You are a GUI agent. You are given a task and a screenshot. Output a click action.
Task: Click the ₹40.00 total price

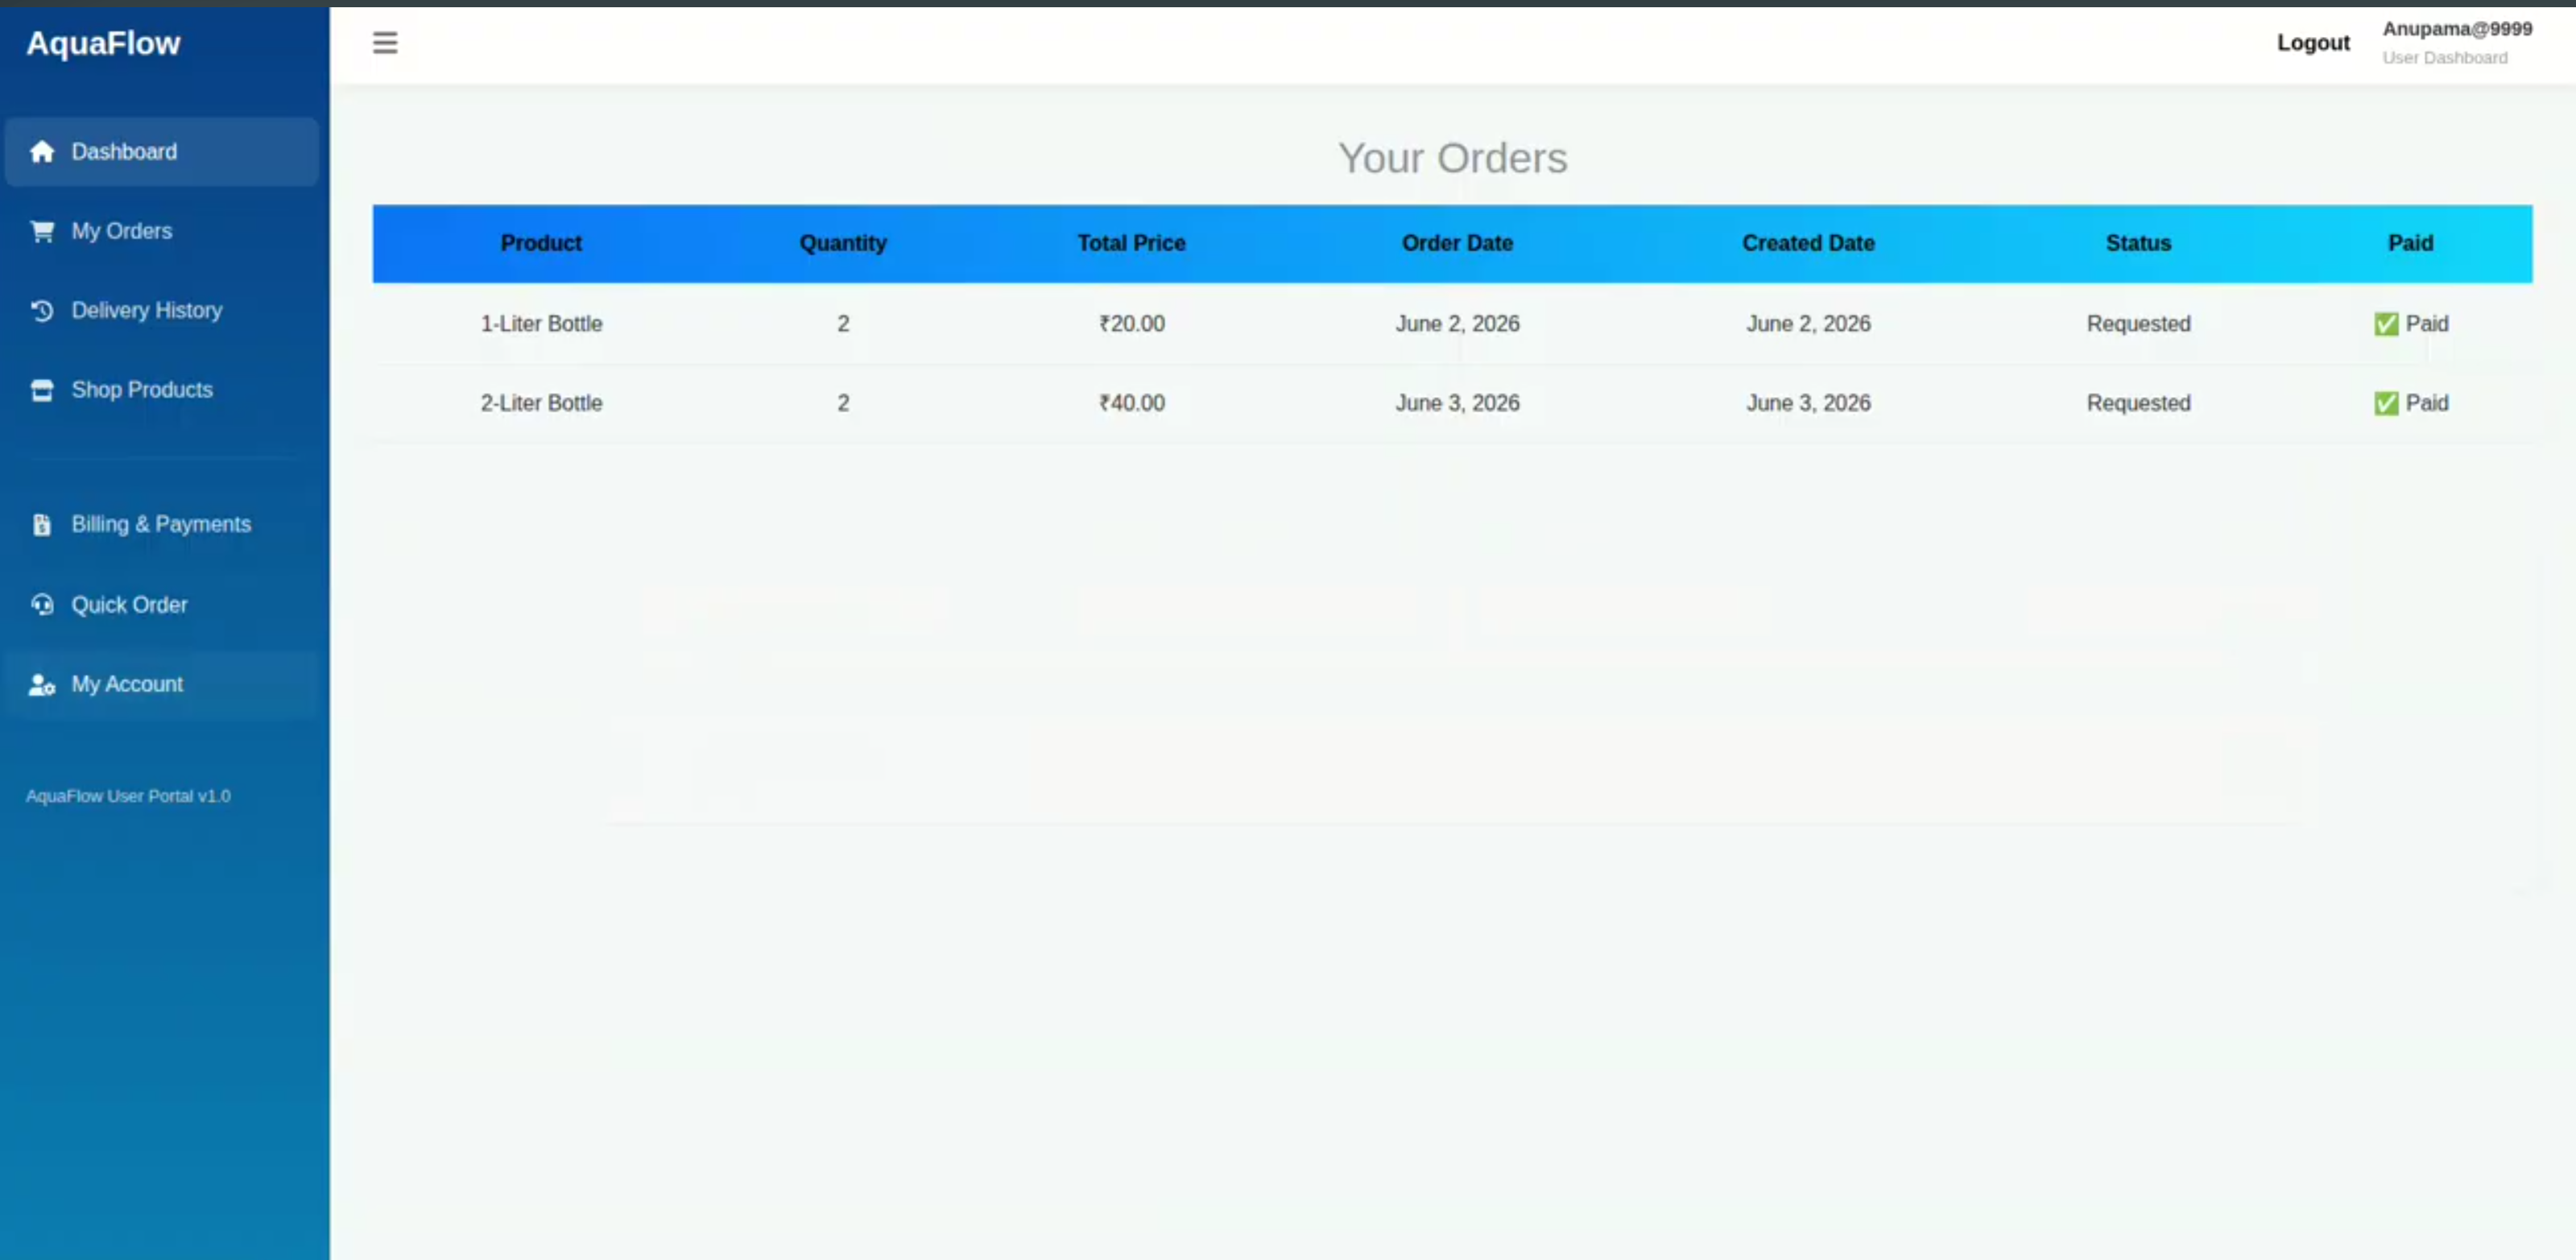[1131, 403]
